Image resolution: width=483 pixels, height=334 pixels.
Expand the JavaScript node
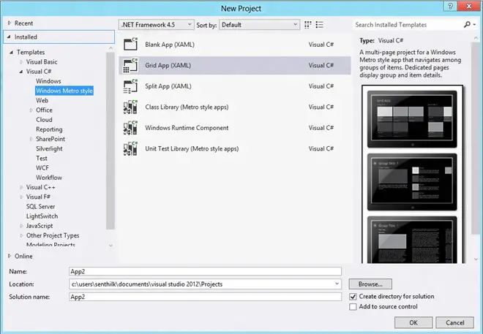click(x=21, y=226)
